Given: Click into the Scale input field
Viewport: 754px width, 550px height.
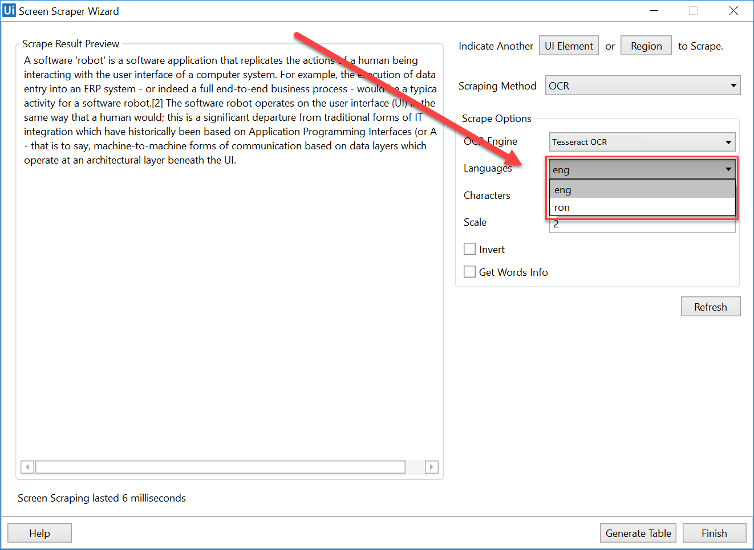Looking at the screenshot, I should click(642, 225).
